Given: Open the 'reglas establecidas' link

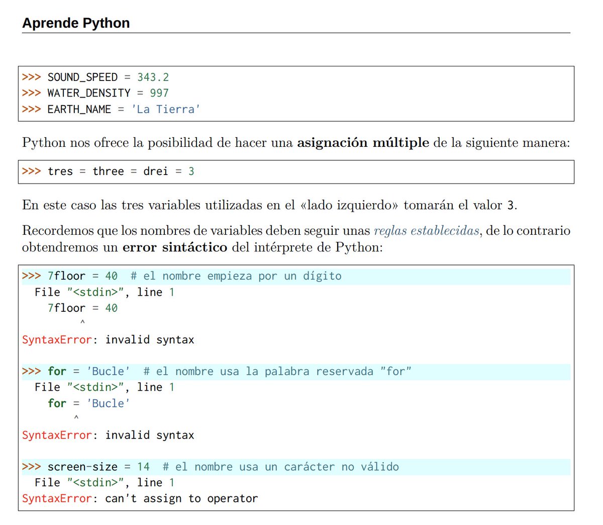Looking at the screenshot, I should tap(427, 231).
